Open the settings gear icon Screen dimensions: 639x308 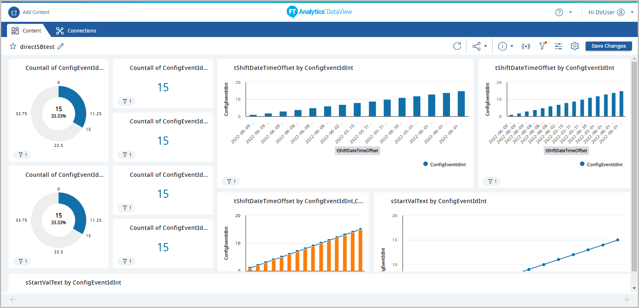574,46
